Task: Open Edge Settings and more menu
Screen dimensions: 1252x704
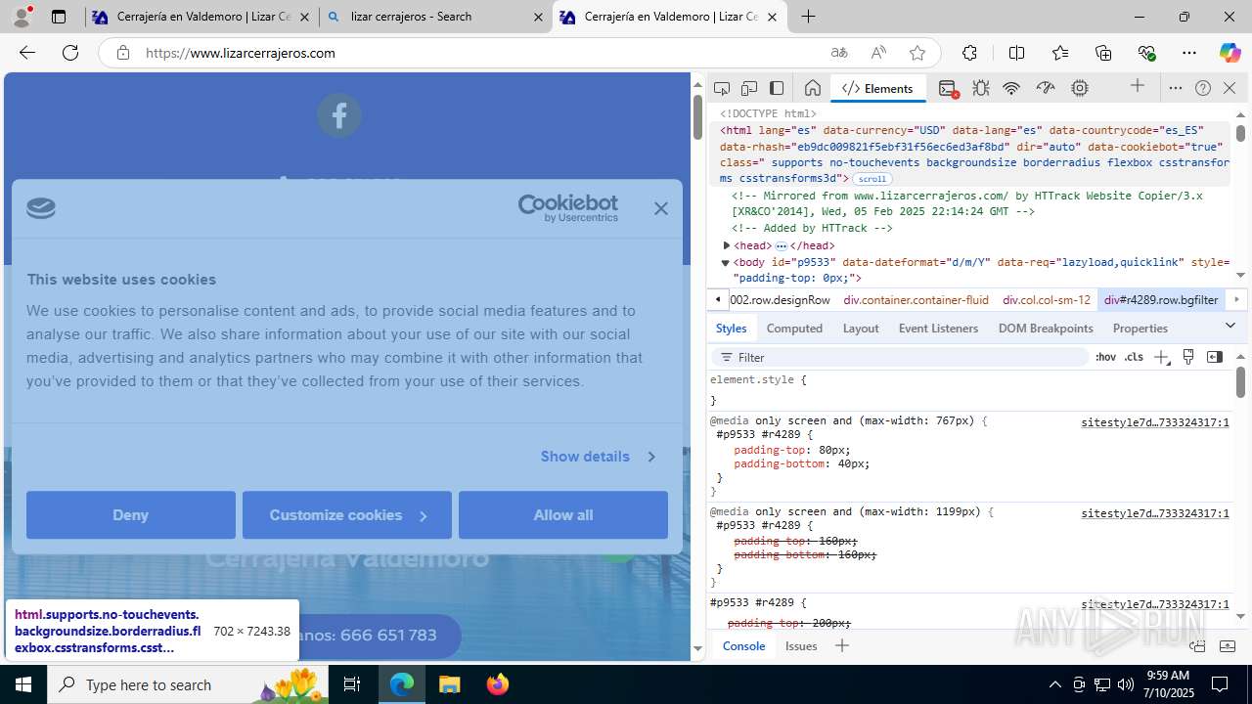Action: coord(1189,53)
